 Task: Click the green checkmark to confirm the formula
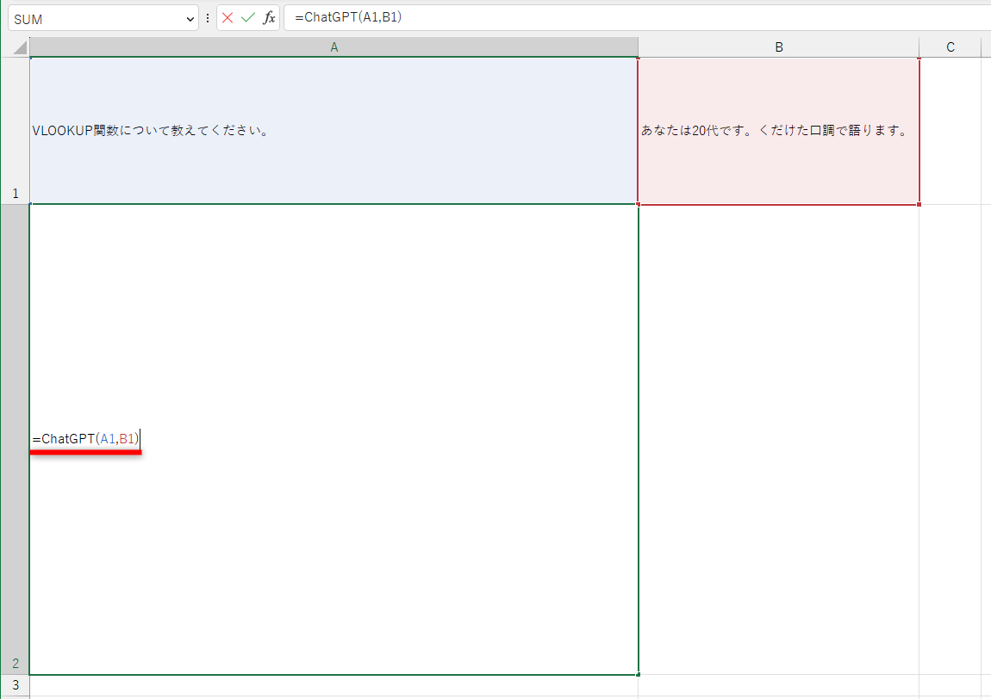(248, 17)
